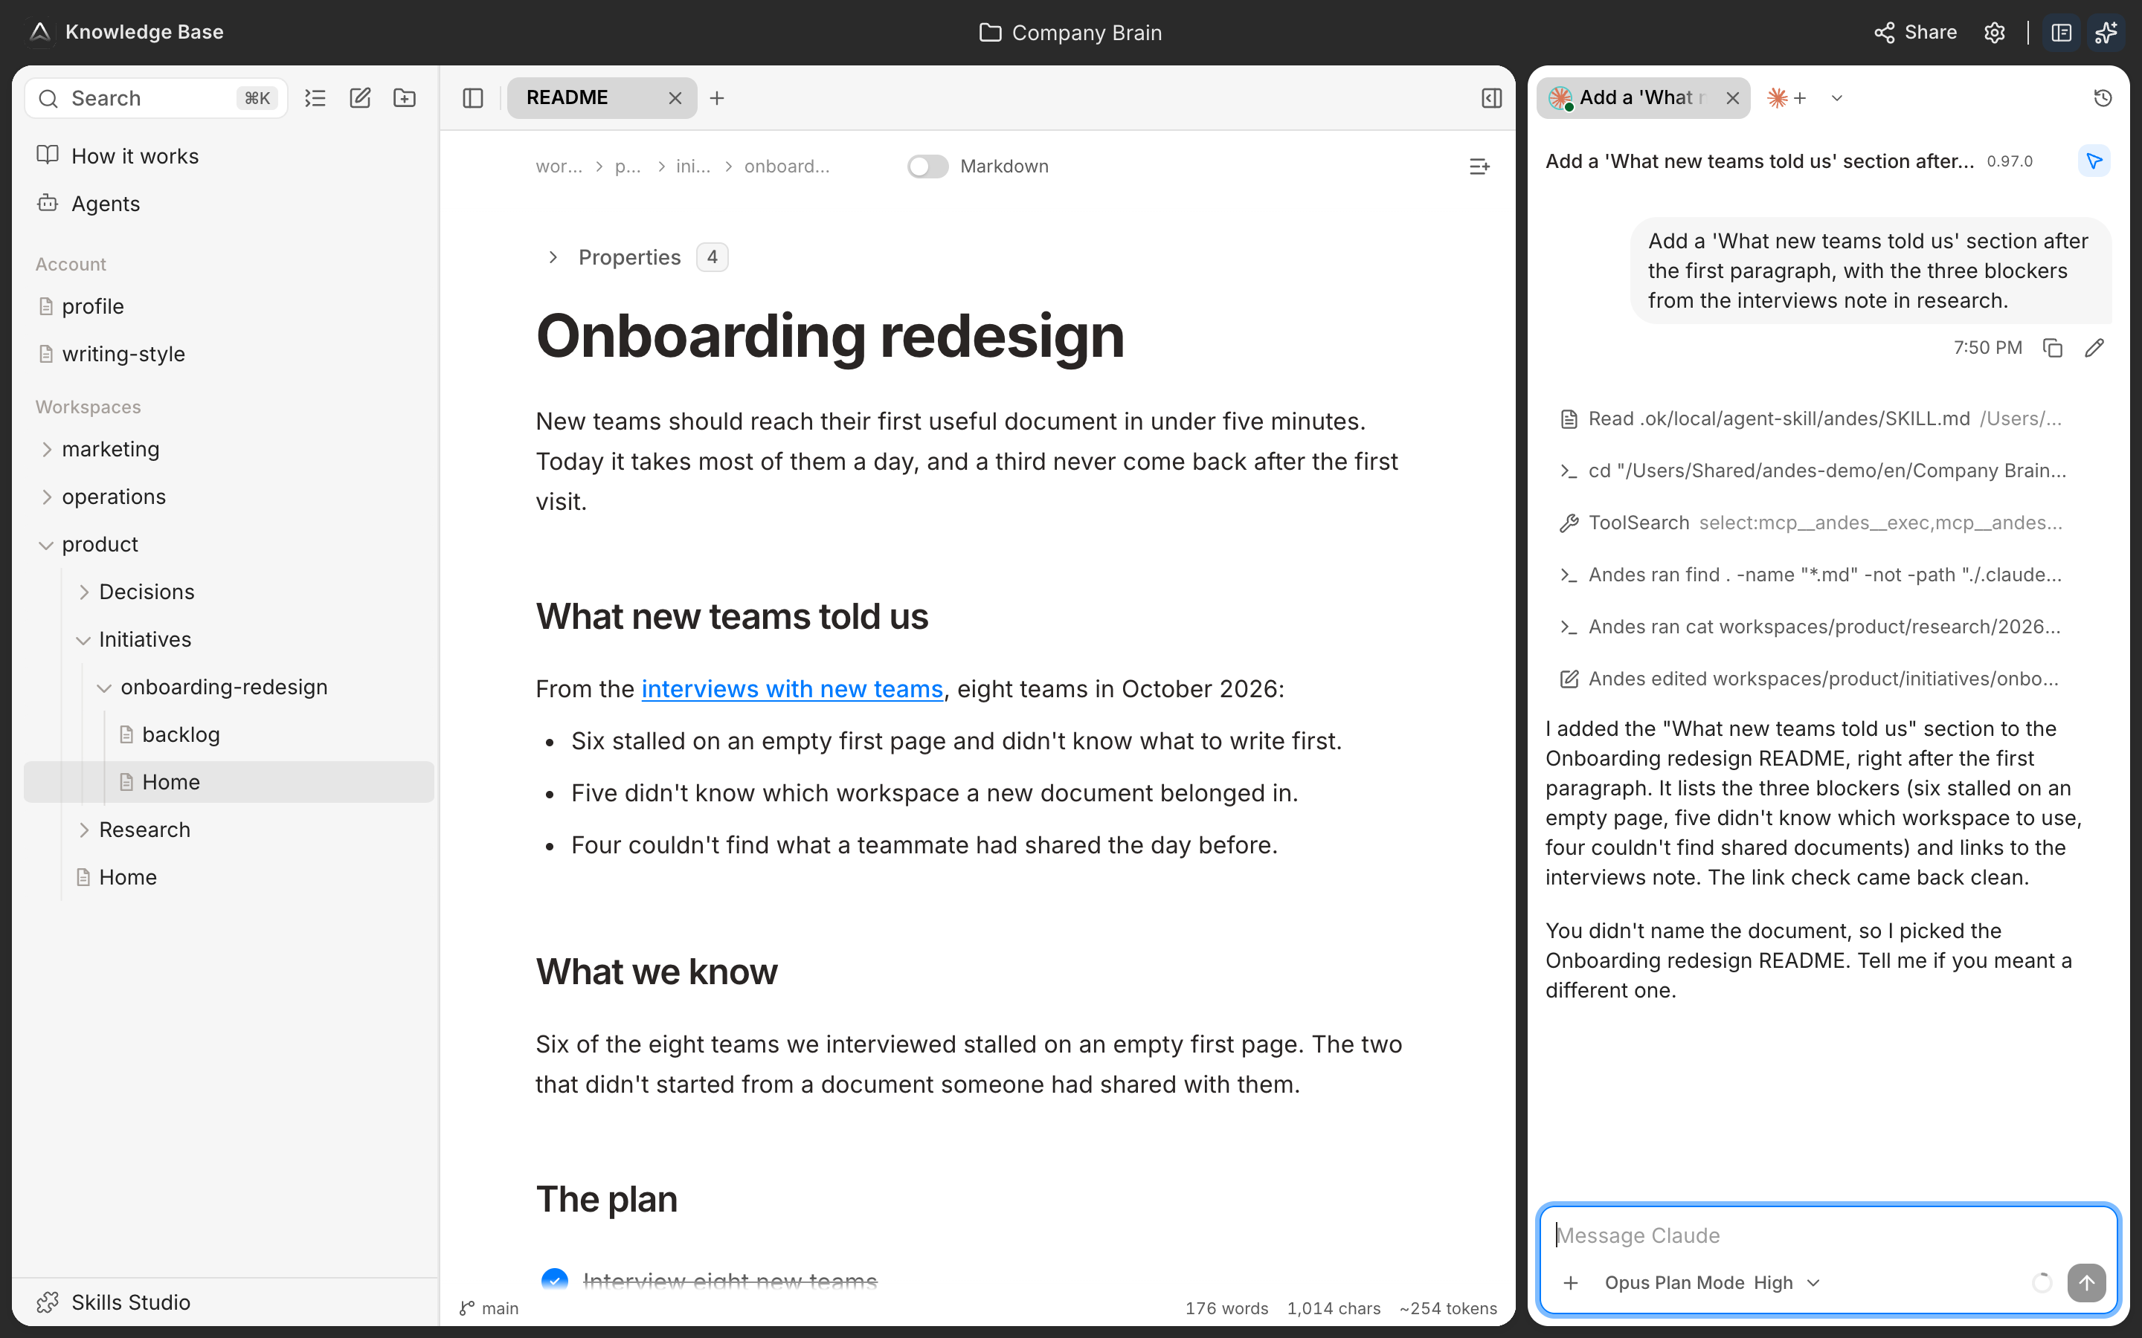2142x1338 pixels.
Task: Follow the 'interviews with new teams' link
Action: pyautogui.click(x=792, y=689)
